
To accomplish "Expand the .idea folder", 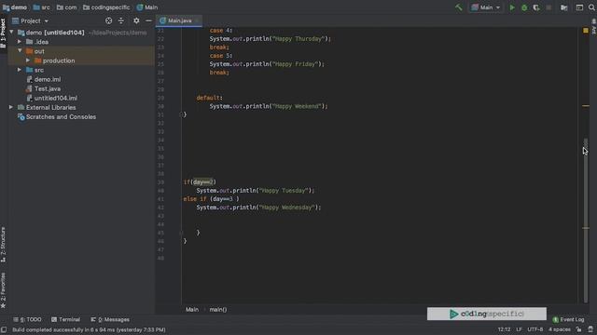I will (20, 41).
